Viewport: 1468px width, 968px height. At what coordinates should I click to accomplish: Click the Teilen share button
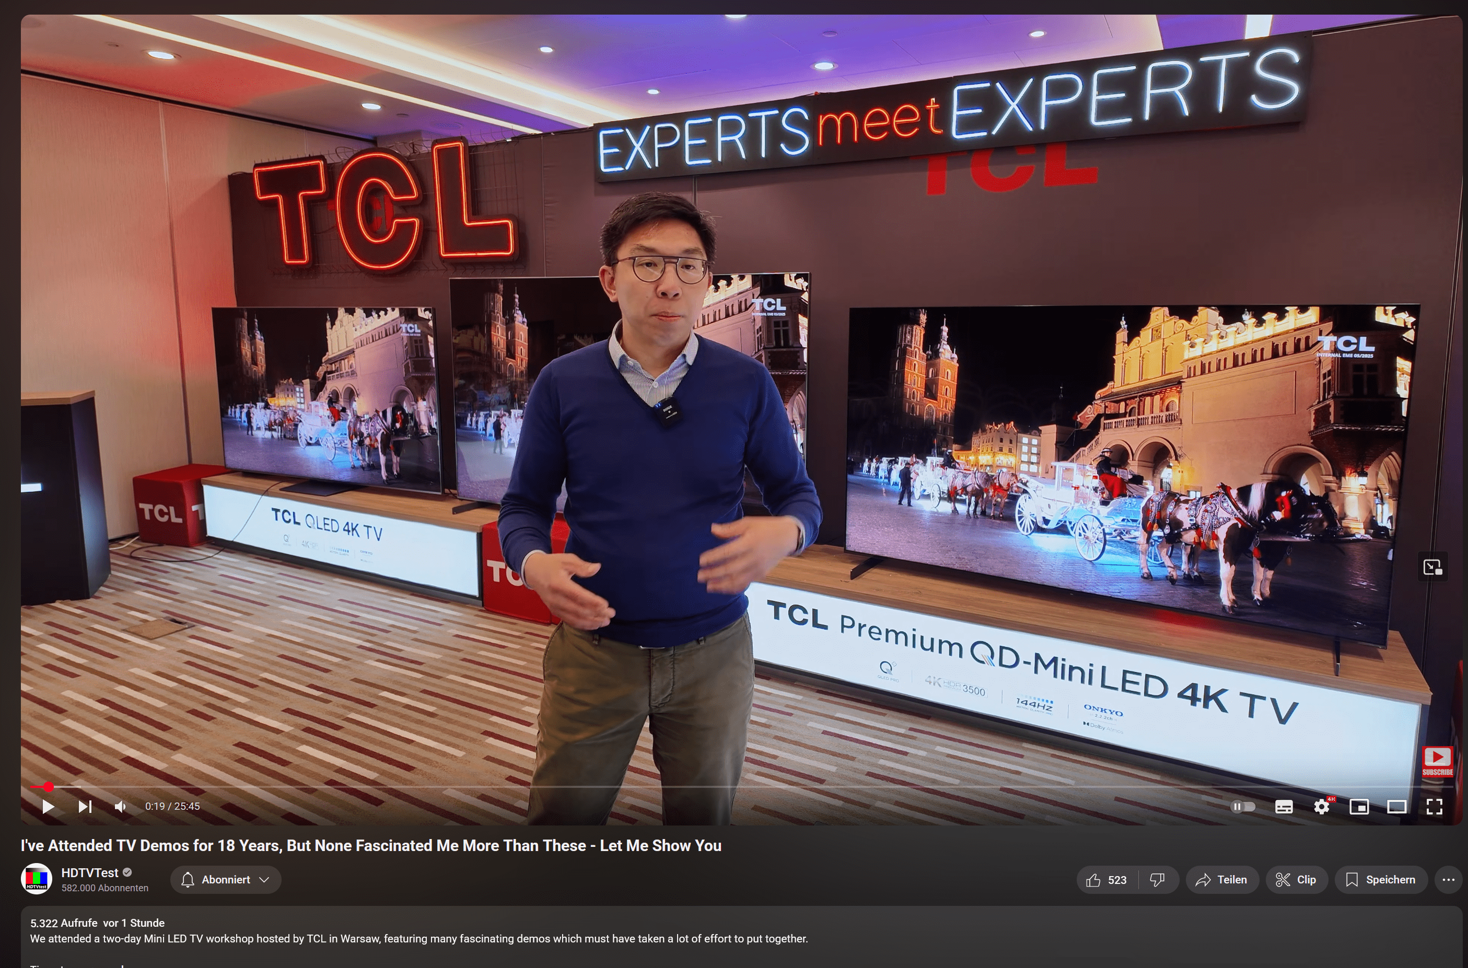(x=1221, y=880)
